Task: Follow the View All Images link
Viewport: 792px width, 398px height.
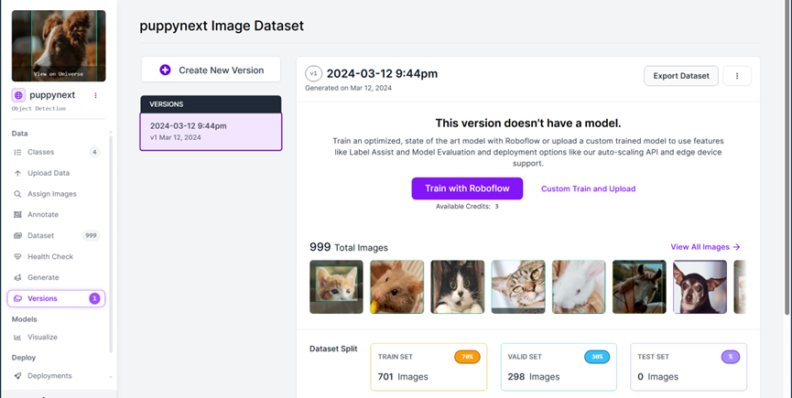Action: click(705, 247)
